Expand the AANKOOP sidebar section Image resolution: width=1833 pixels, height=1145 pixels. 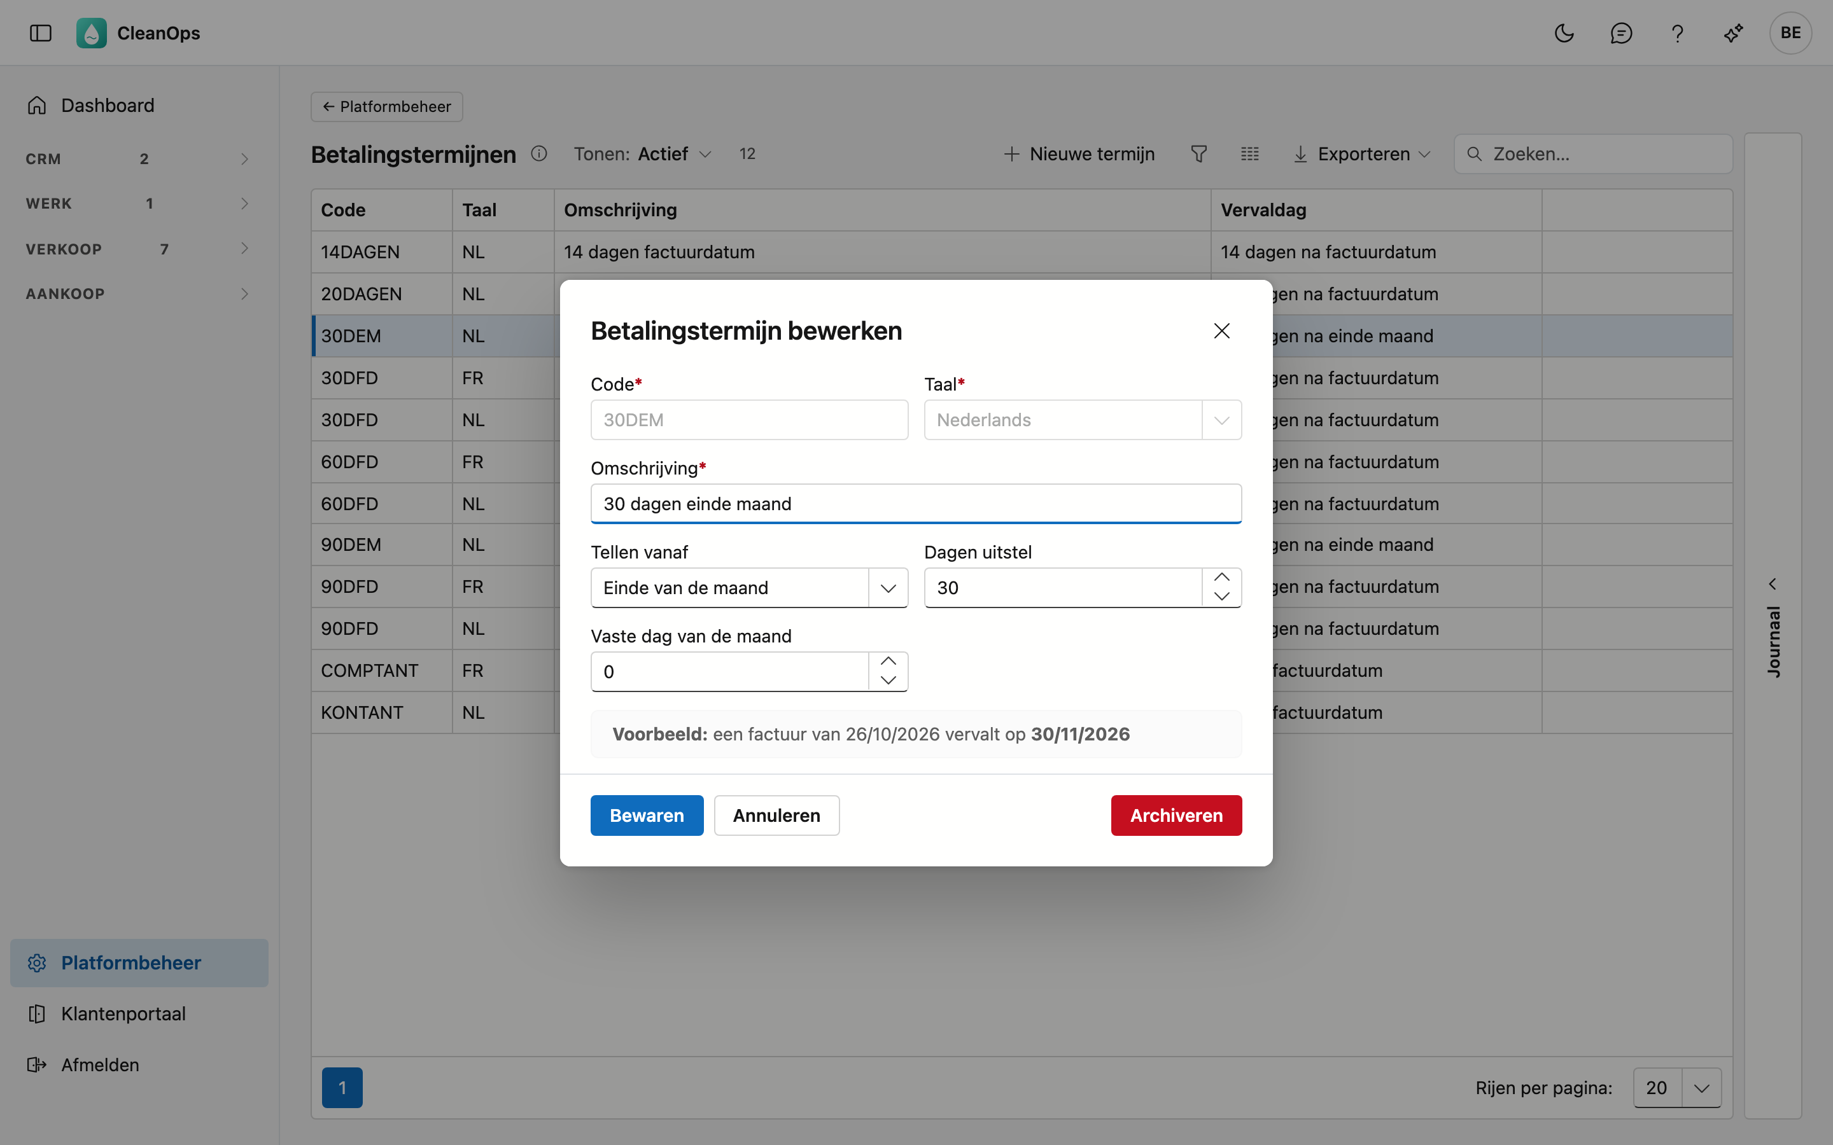[x=139, y=294]
